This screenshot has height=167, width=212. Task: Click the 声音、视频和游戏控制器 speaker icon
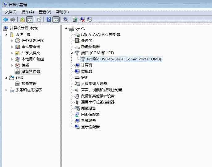tap(77, 90)
